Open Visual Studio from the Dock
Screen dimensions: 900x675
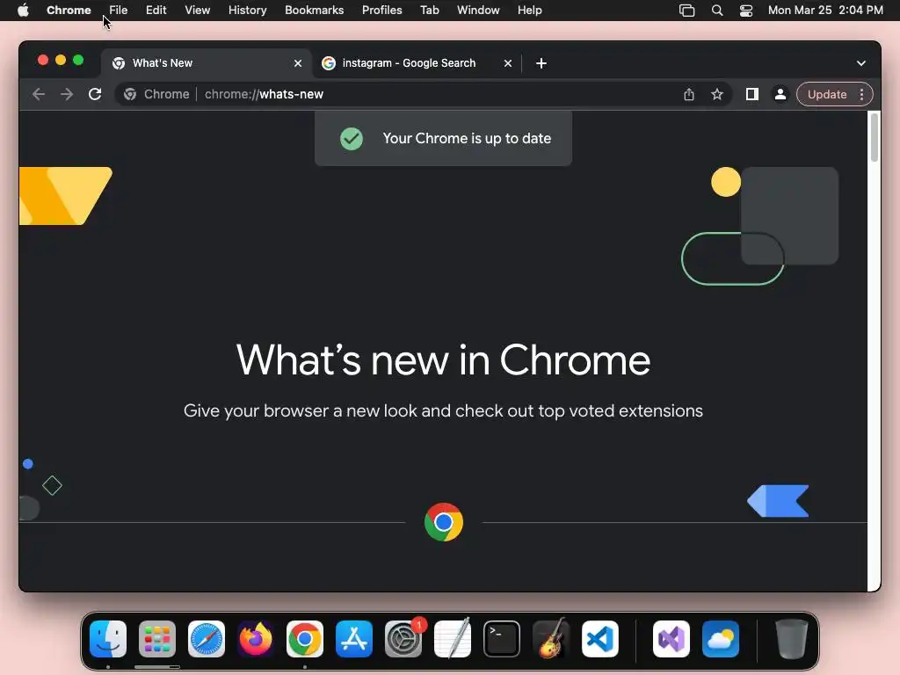pos(671,639)
